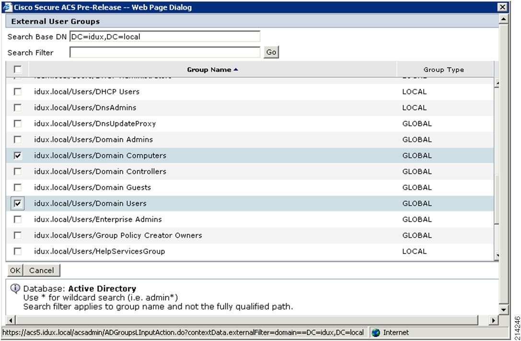Click the LOCAL type cell for DnsAdmins

point(414,108)
